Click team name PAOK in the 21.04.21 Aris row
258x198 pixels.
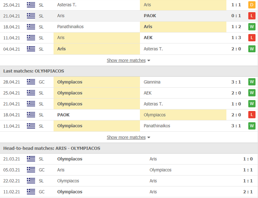tap(150, 16)
